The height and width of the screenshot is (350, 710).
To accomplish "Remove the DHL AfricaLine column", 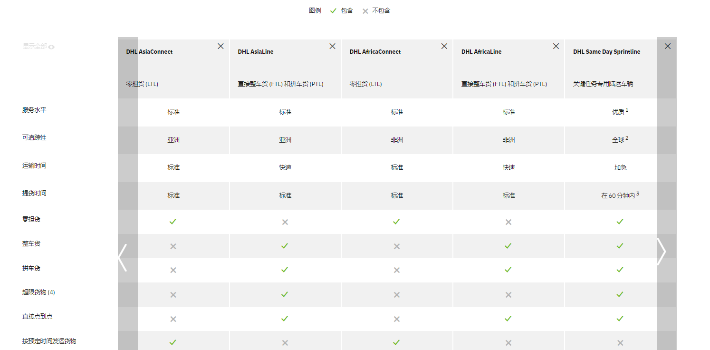I will tap(556, 46).
